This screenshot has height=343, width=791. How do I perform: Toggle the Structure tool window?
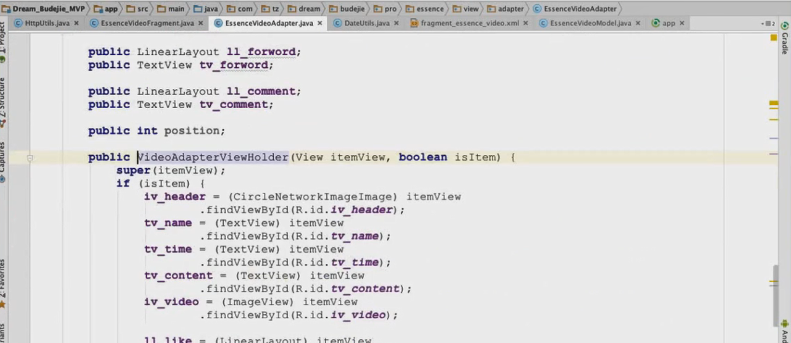(3, 102)
